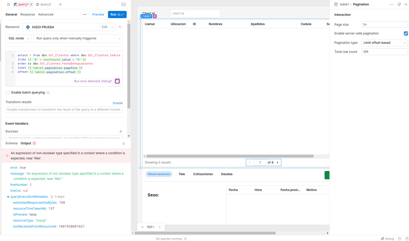409x241 pixels.
Task: Run the query
Action: (x=117, y=15)
